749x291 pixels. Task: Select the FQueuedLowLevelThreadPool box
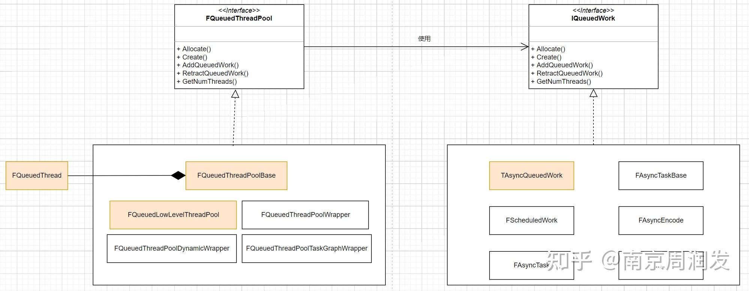(x=173, y=215)
